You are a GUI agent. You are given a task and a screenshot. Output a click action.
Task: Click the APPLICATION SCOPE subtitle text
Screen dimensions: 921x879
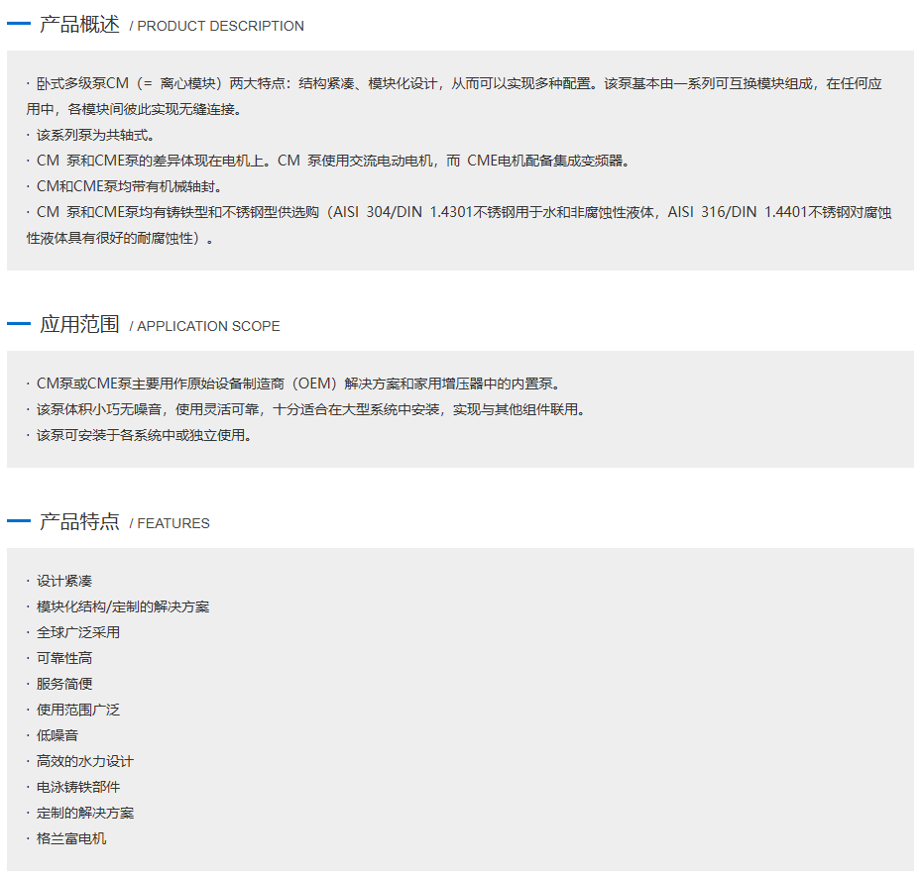[208, 326]
